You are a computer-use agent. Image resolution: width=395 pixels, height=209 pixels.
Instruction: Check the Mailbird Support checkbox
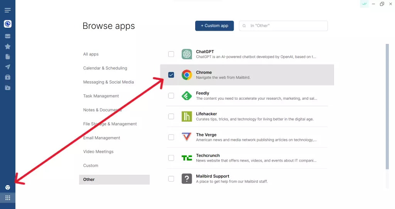click(x=171, y=179)
